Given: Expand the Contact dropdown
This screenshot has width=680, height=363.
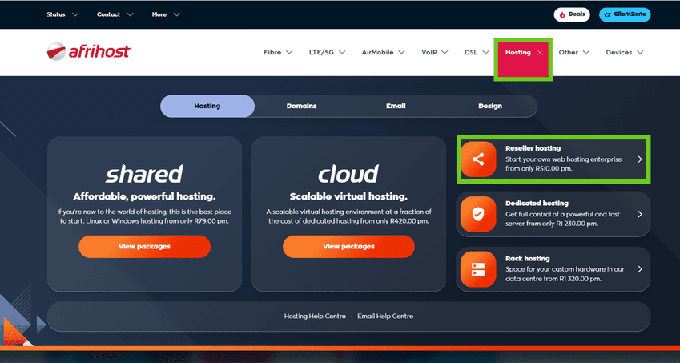Looking at the screenshot, I should click(x=115, y=14).
